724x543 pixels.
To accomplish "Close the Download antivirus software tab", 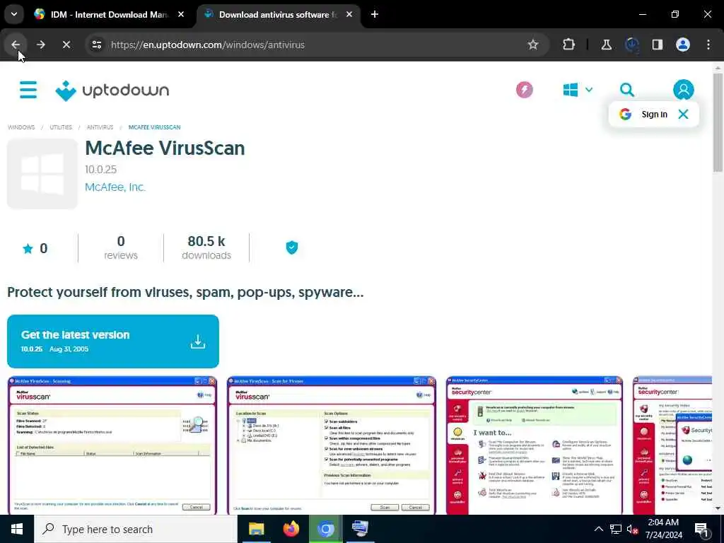I will click(349, 14).
